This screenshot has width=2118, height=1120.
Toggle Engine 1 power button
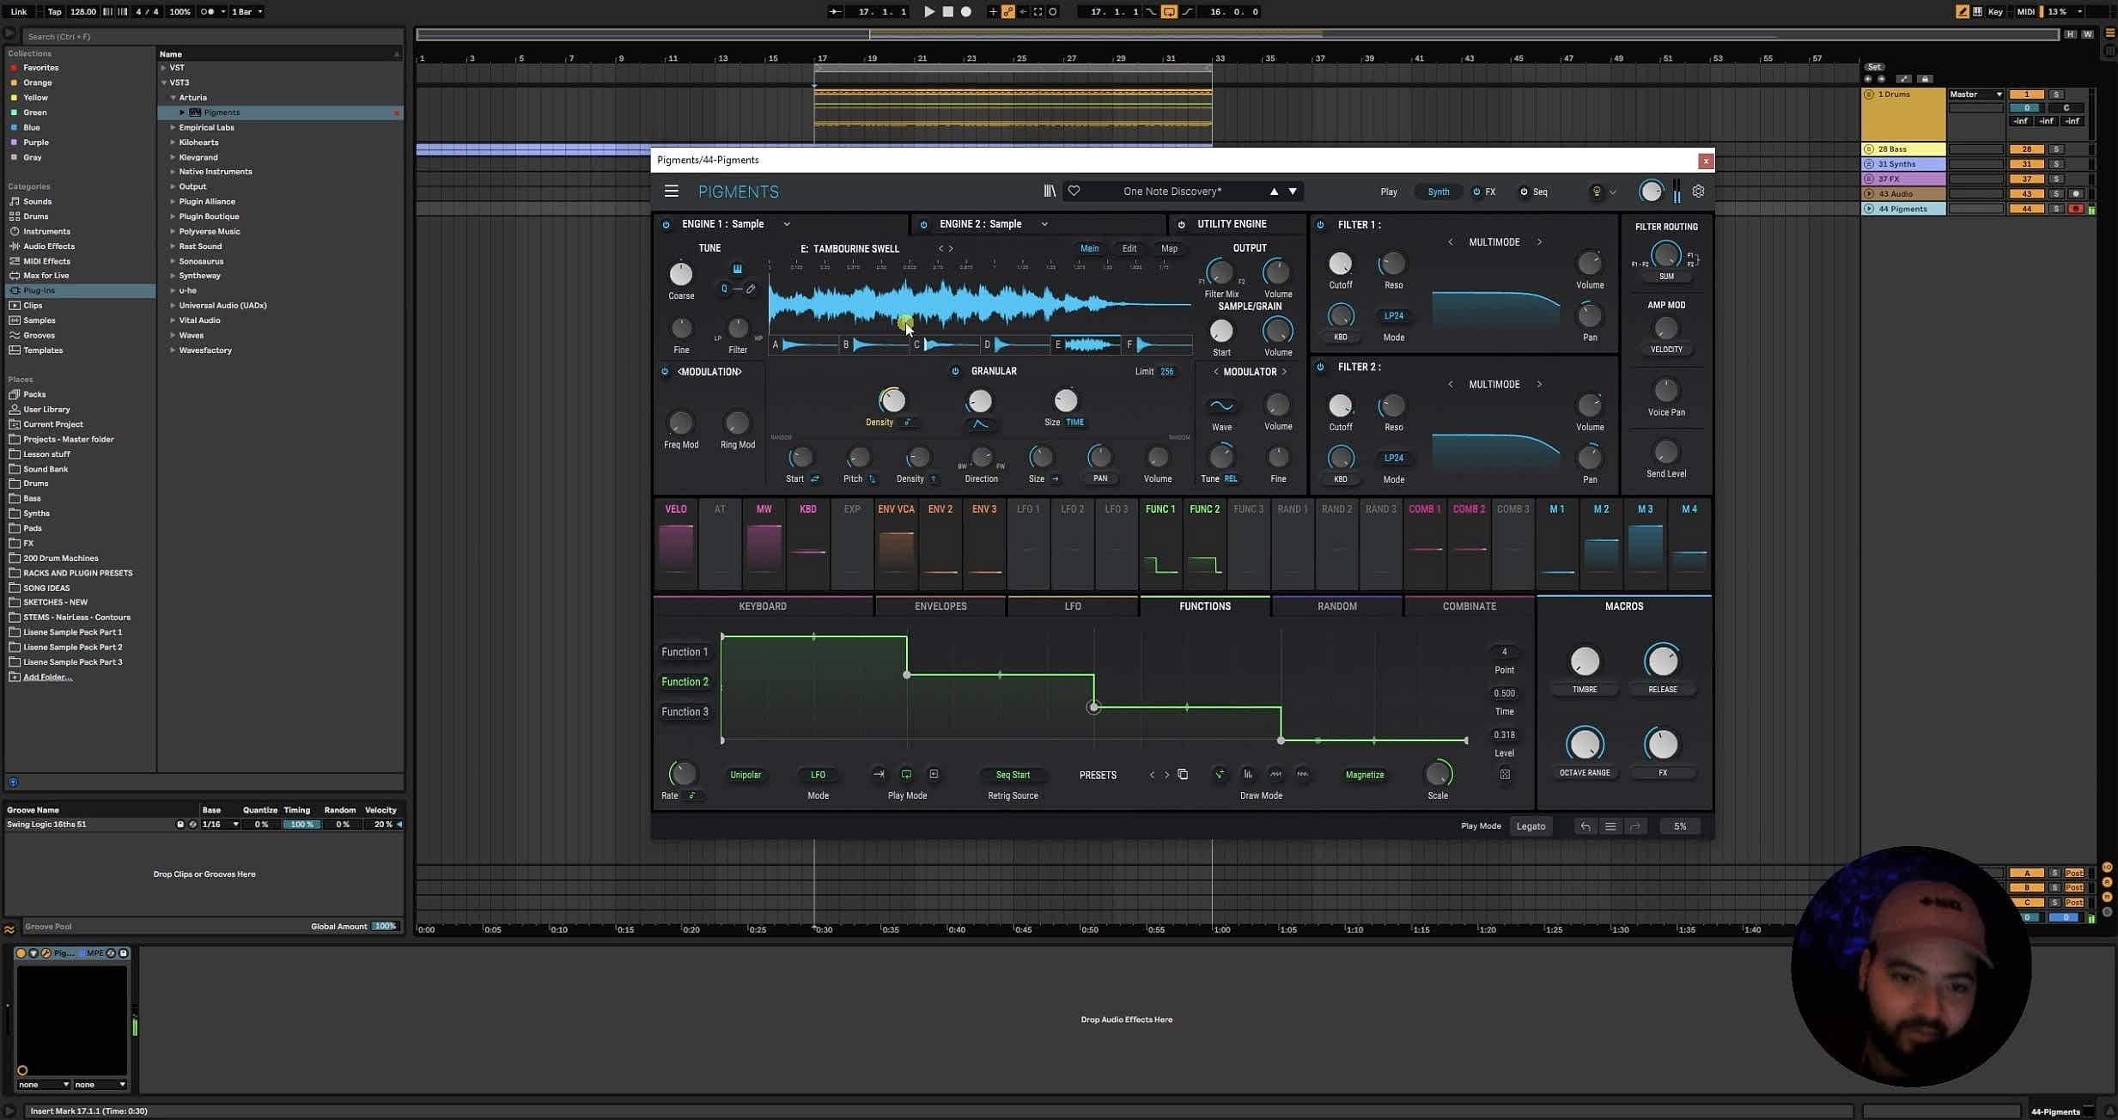(x=666, y=225)
